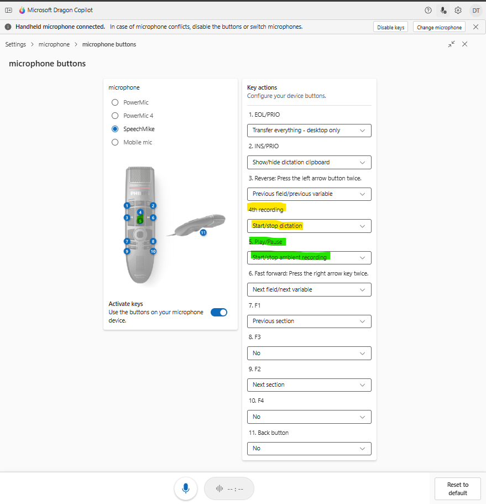Open the Back button action dropdown
Image resolution: width=486 pixels, height=504 pixels.
point(309,449)
